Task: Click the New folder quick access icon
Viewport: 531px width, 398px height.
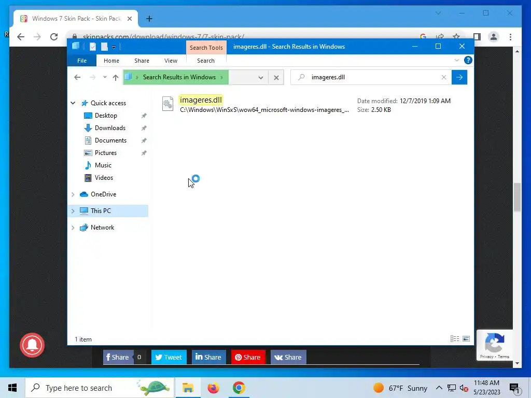Action: [104, 47]
